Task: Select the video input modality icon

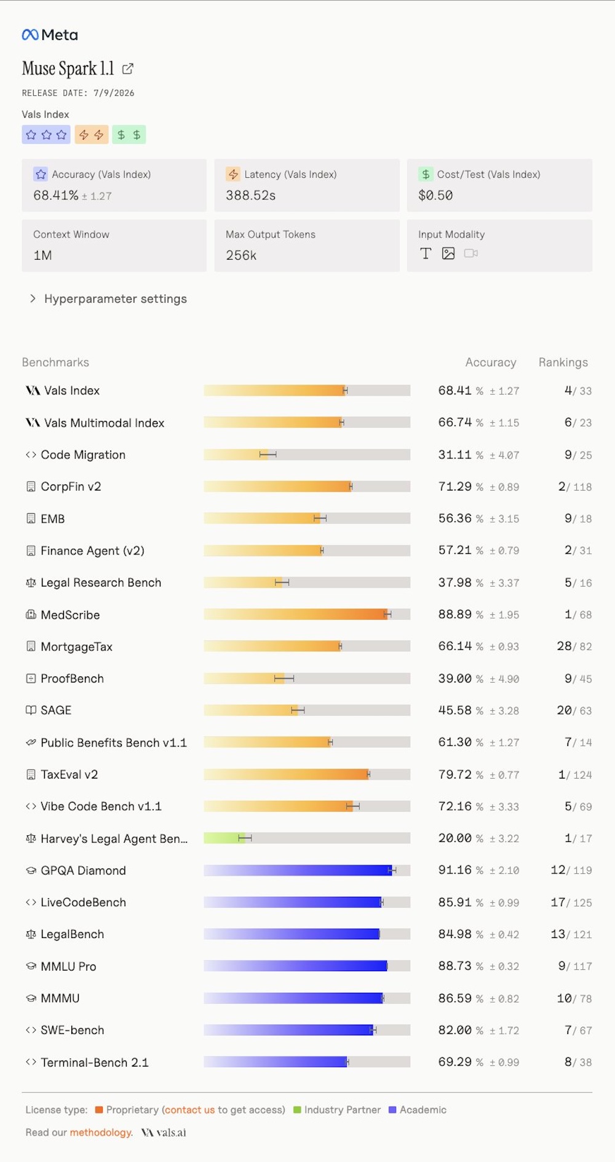Action: coord(471,254)
